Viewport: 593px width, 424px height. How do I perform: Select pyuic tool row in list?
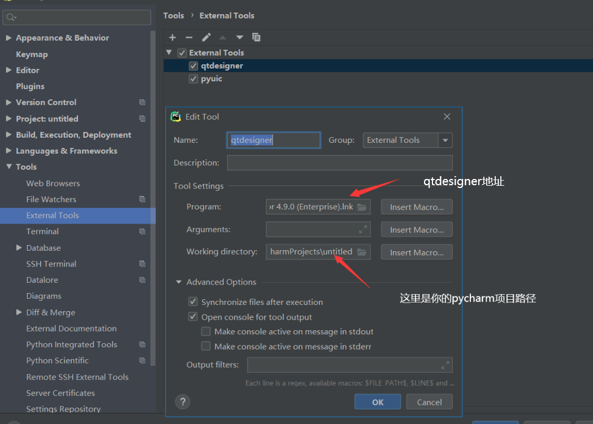(378, 79)
